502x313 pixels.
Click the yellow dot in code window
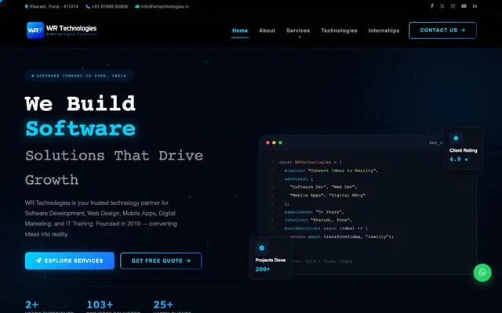pos(274,142)
